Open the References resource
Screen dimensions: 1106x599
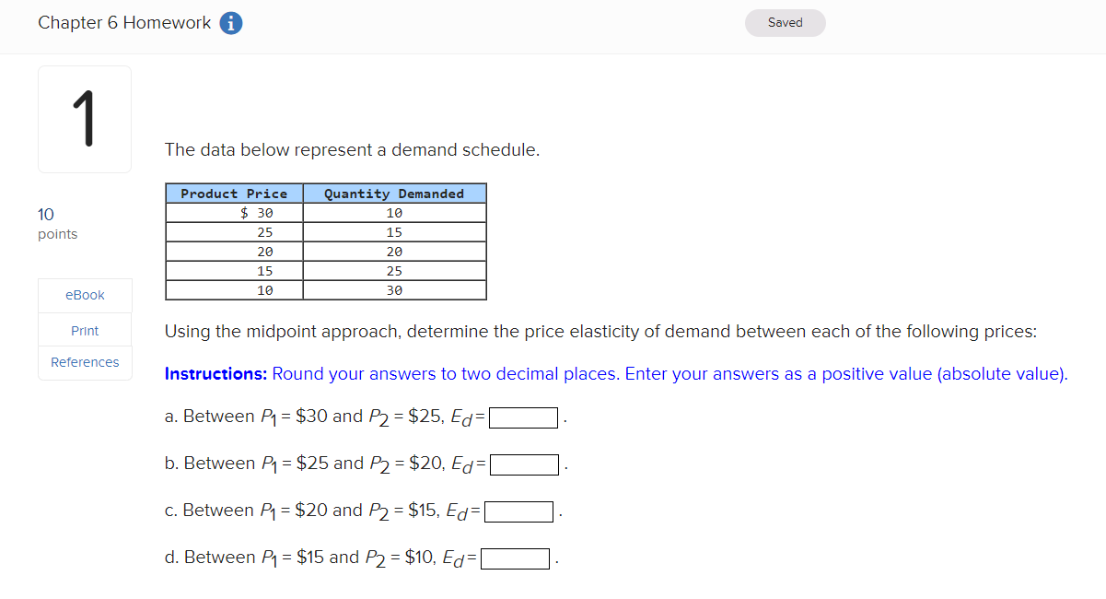(x=84, y=362)
